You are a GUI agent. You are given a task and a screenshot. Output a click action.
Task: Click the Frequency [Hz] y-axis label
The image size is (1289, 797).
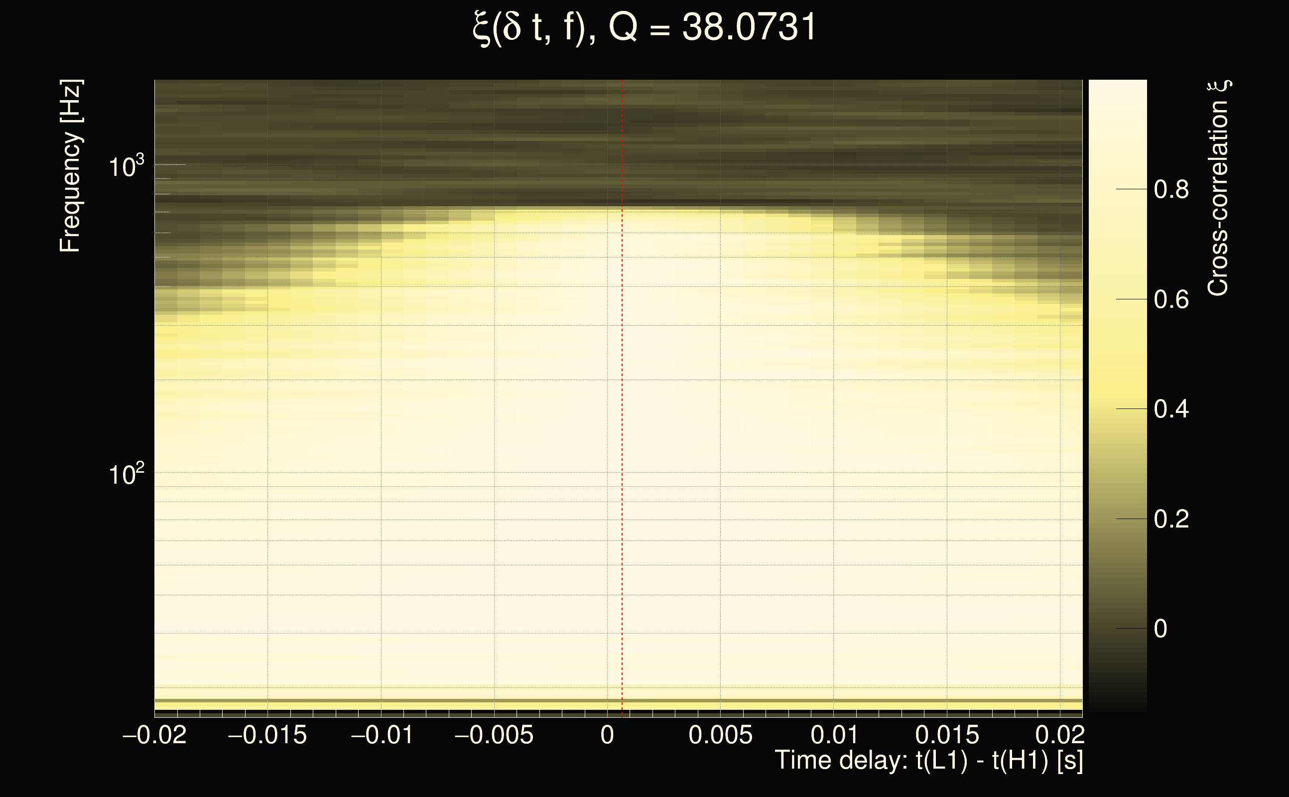coord(71,166)
